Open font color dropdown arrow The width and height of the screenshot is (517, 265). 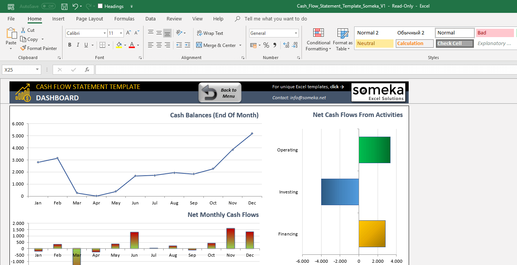pyautogui.click(x=138, y=45)
